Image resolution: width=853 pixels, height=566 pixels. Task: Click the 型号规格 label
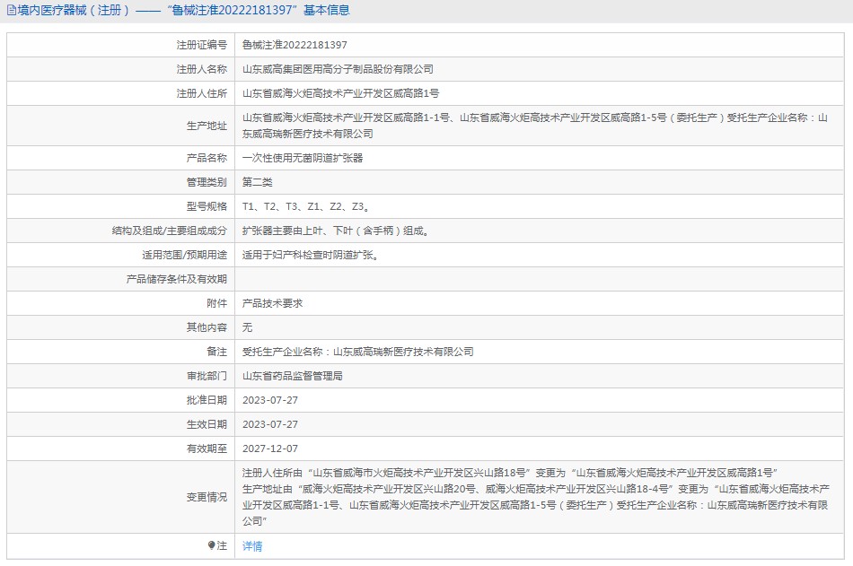click(x=207, y=206)
